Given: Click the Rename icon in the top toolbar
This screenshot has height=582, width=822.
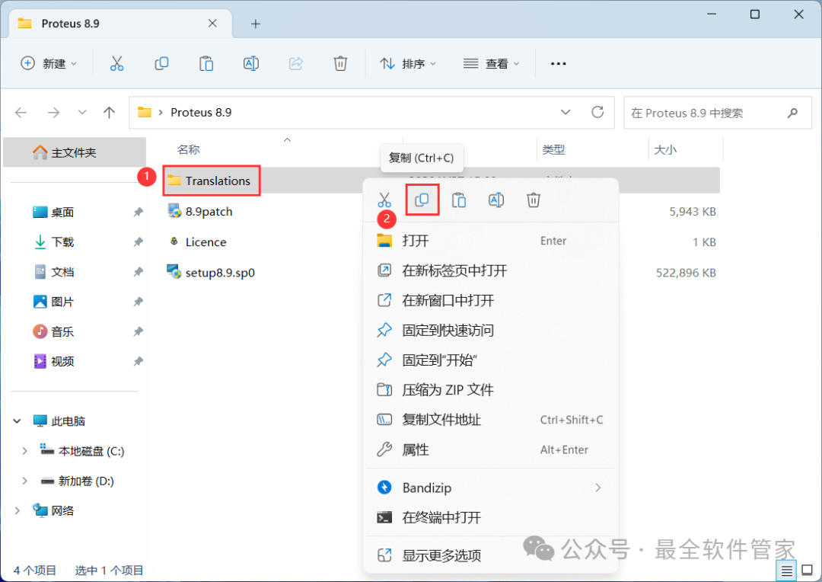Looking at the screenshot, I should click(x=251, y=63).
